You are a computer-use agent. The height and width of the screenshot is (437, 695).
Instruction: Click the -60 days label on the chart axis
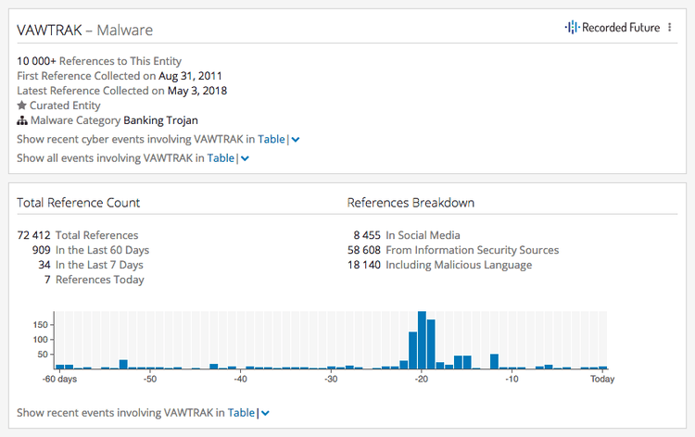pos(60,379)
